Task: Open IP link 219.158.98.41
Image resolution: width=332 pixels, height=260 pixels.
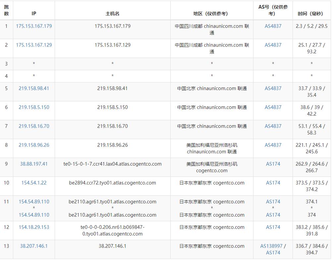Action: (x=34, y=88)
